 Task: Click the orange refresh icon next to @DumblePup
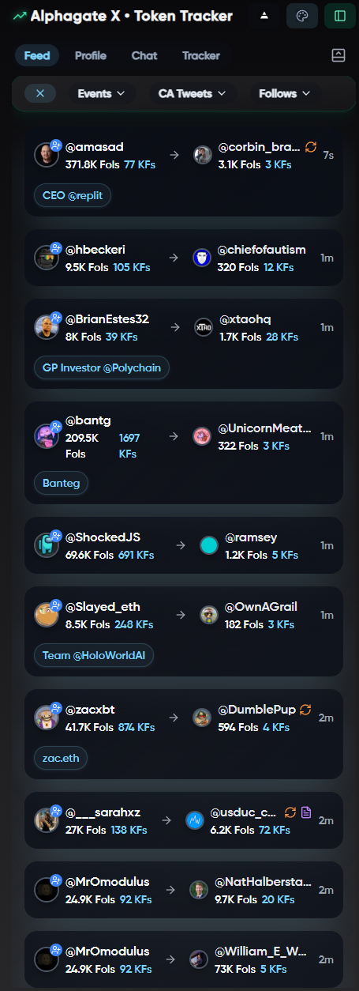click(x=306, y=710)
